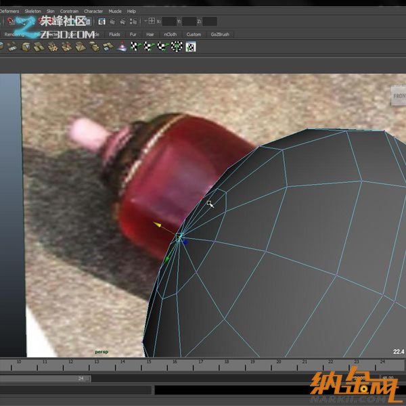Click the ViewCube FRONT face
The width and height of the screenshot is (406, 406).
click(x=399, y=97)
